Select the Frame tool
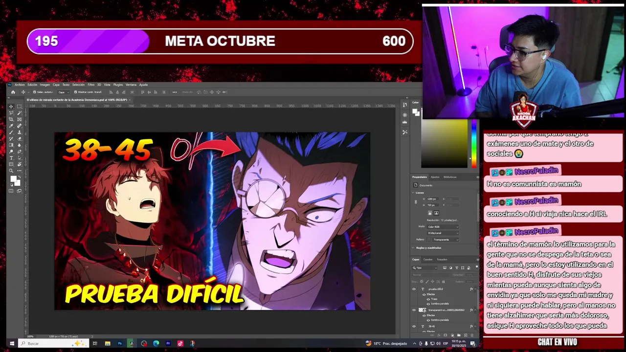Screen dimensions: 626x352 coord(19,119)
